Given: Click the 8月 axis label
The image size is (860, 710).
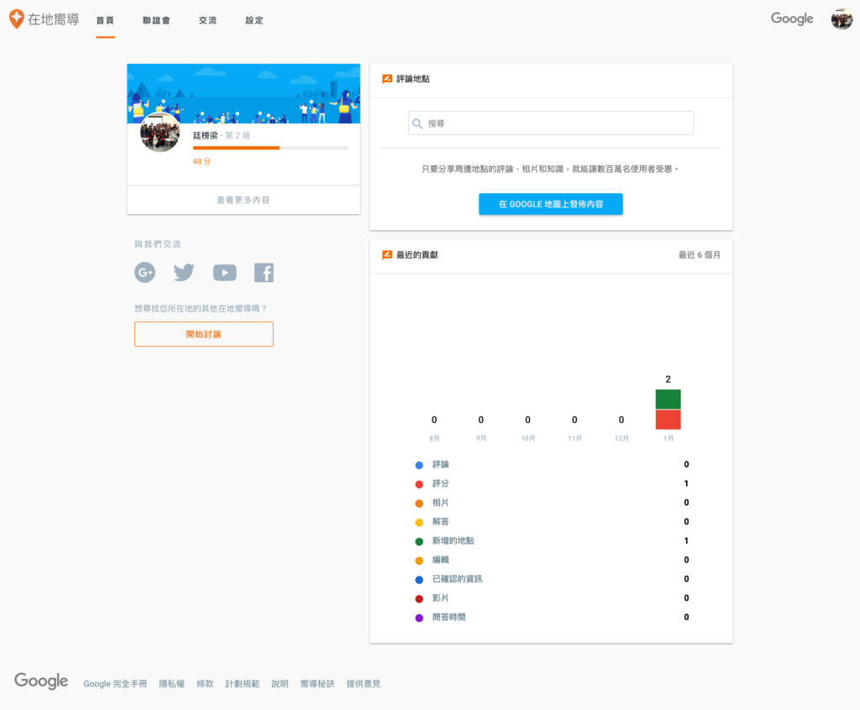Looking at the screenshot, I should click(x=434, y=439).
